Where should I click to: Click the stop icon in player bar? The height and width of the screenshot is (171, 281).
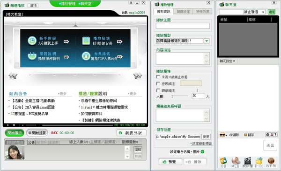[x=14, y=125]
